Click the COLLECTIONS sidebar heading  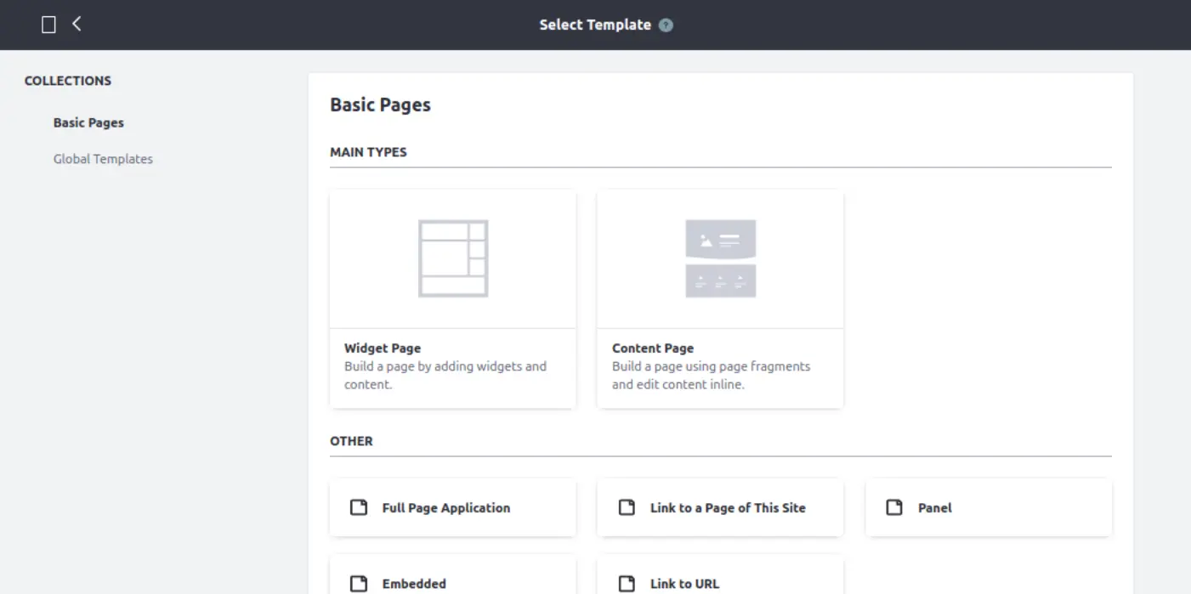[x=68, y=81]
